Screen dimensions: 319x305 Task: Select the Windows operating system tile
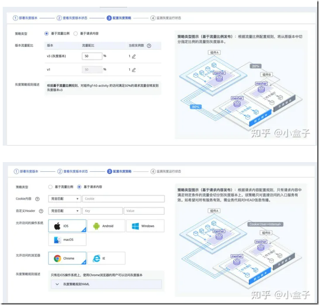pyautogui.click(x=145, y=226)
